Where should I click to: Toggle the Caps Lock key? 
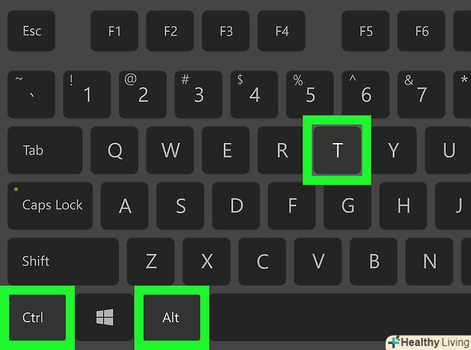[x=50, y=206]
